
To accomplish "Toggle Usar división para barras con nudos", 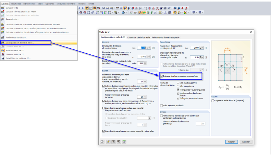I will pos(103,131).
